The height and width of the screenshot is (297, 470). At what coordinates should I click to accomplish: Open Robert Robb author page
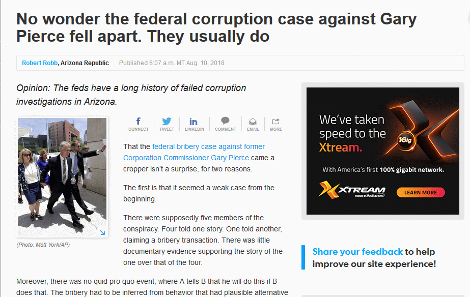pos(40,63)
